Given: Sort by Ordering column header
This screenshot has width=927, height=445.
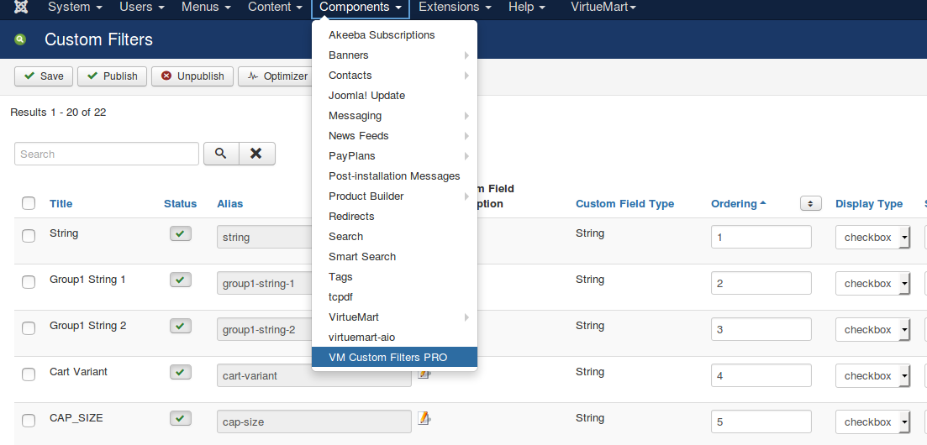Looking at the screenshot, I should pos(739,203).
